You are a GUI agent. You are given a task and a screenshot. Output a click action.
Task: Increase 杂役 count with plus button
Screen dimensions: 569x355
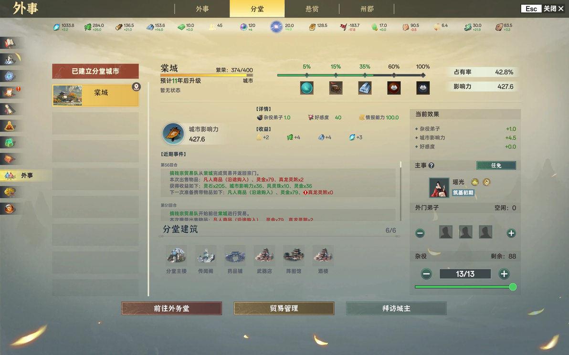click(x=504, y=274)
